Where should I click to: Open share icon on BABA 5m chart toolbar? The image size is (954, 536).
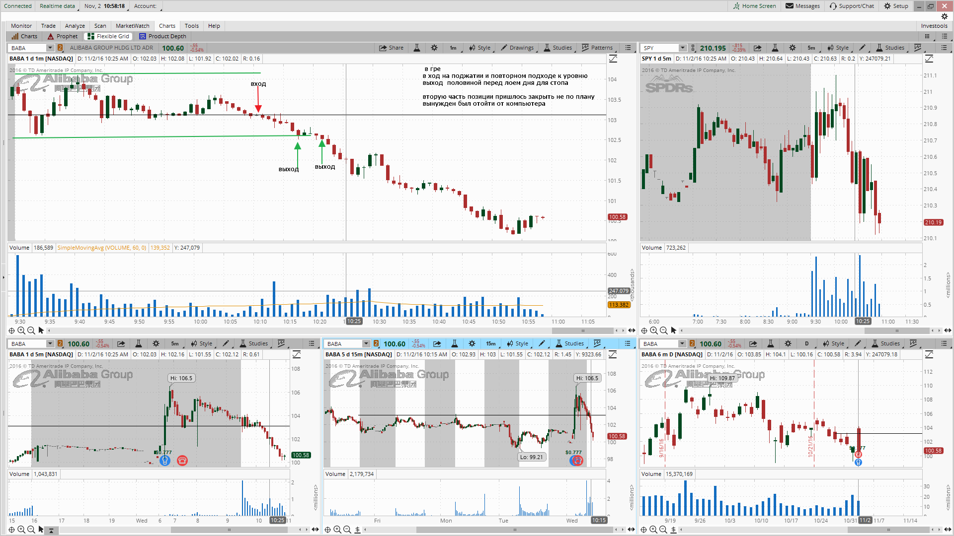[x=121, y=343]
